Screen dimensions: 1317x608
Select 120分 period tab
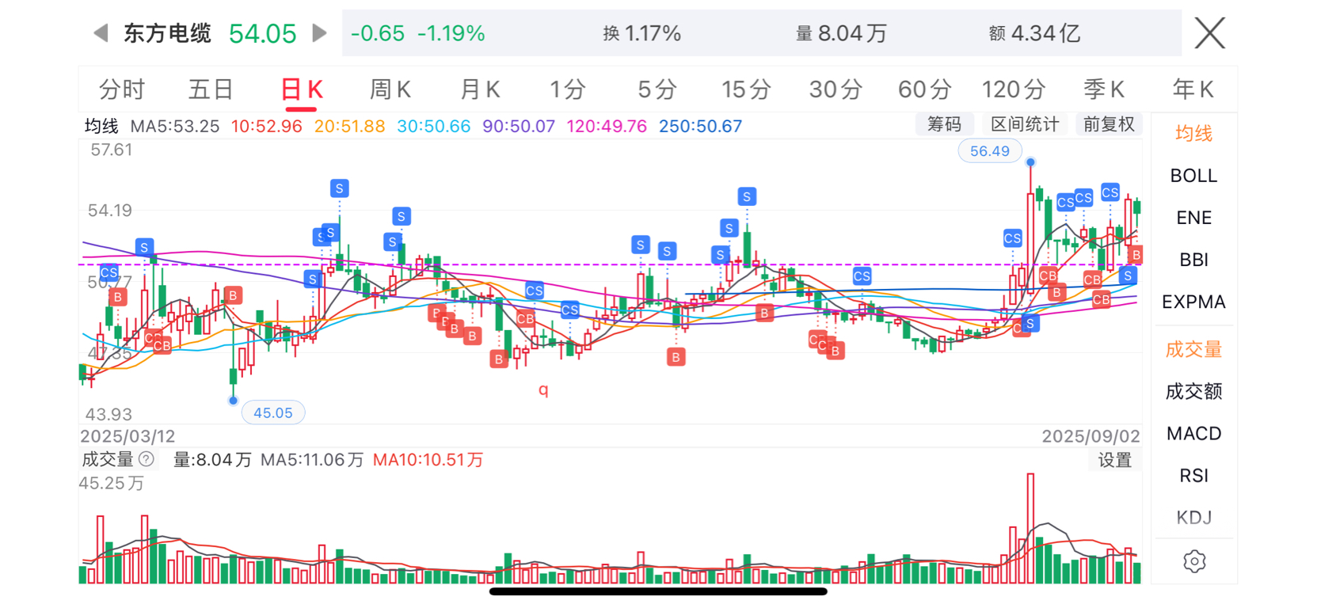[x=1014, y=89]
